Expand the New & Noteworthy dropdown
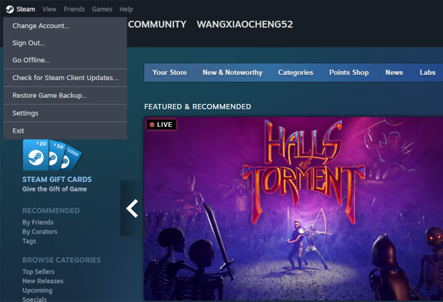The height and width of the screenshot is (302, 443). (233, 72)
